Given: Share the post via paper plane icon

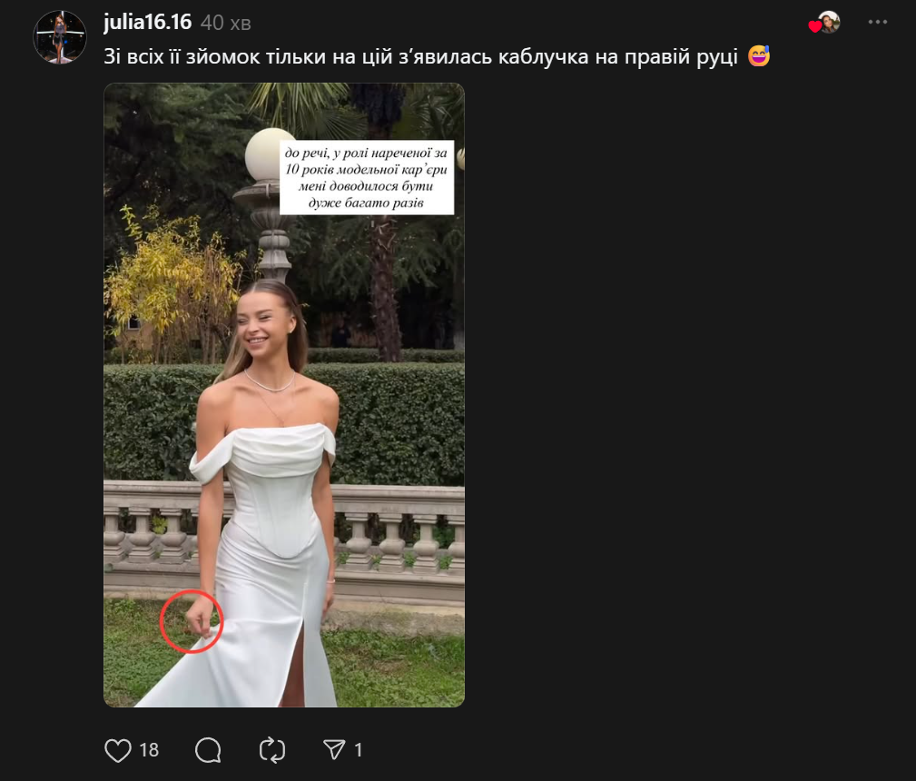Looking at the screenshot, I should point(334,749).
